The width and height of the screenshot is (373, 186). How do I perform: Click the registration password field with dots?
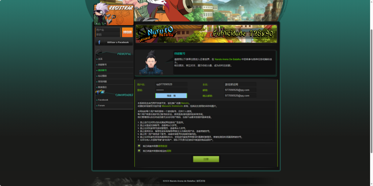171,90
